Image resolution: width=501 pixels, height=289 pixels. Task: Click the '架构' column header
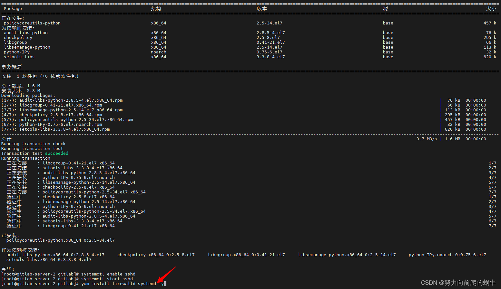(156, 9)
